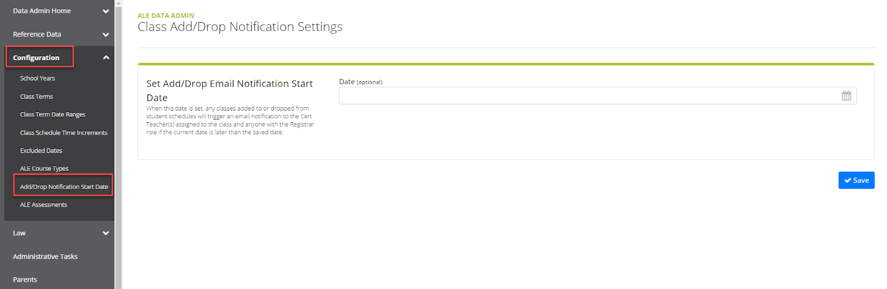Open the calendar date picker icon
Viewport: 887px width, 289px height.
(x=846, y=96)
